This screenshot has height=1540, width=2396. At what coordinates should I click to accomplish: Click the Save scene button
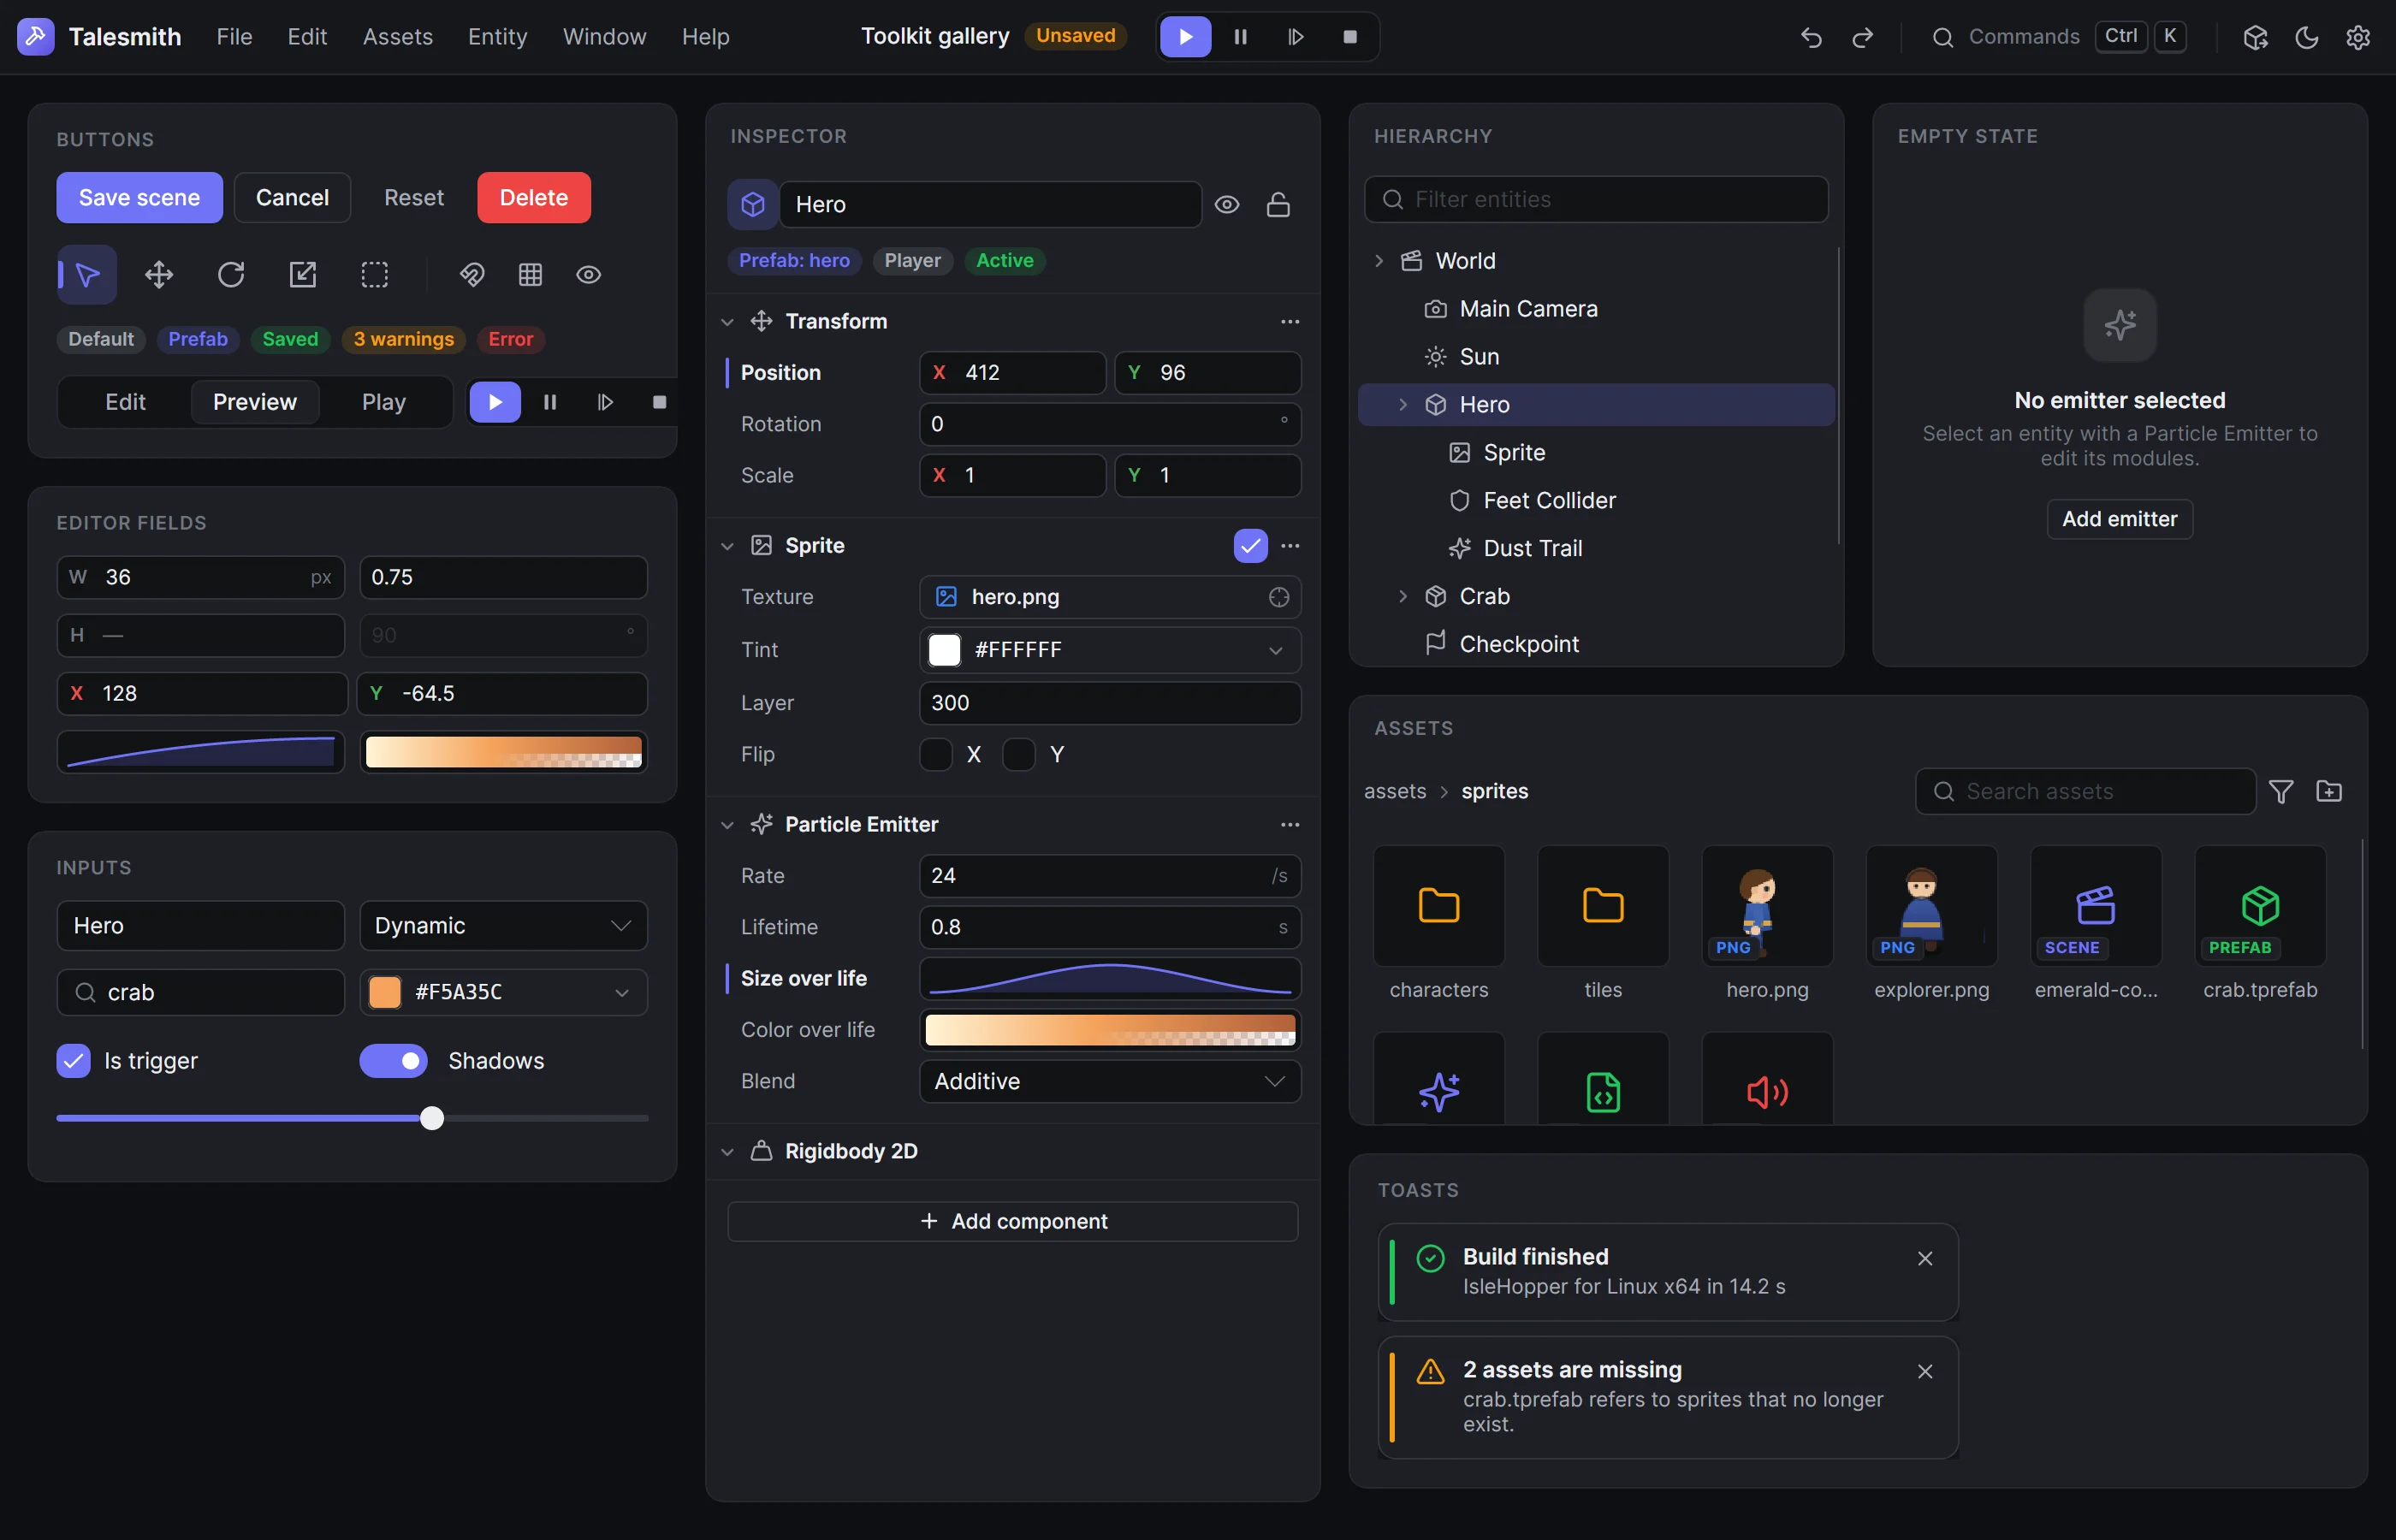139,198
